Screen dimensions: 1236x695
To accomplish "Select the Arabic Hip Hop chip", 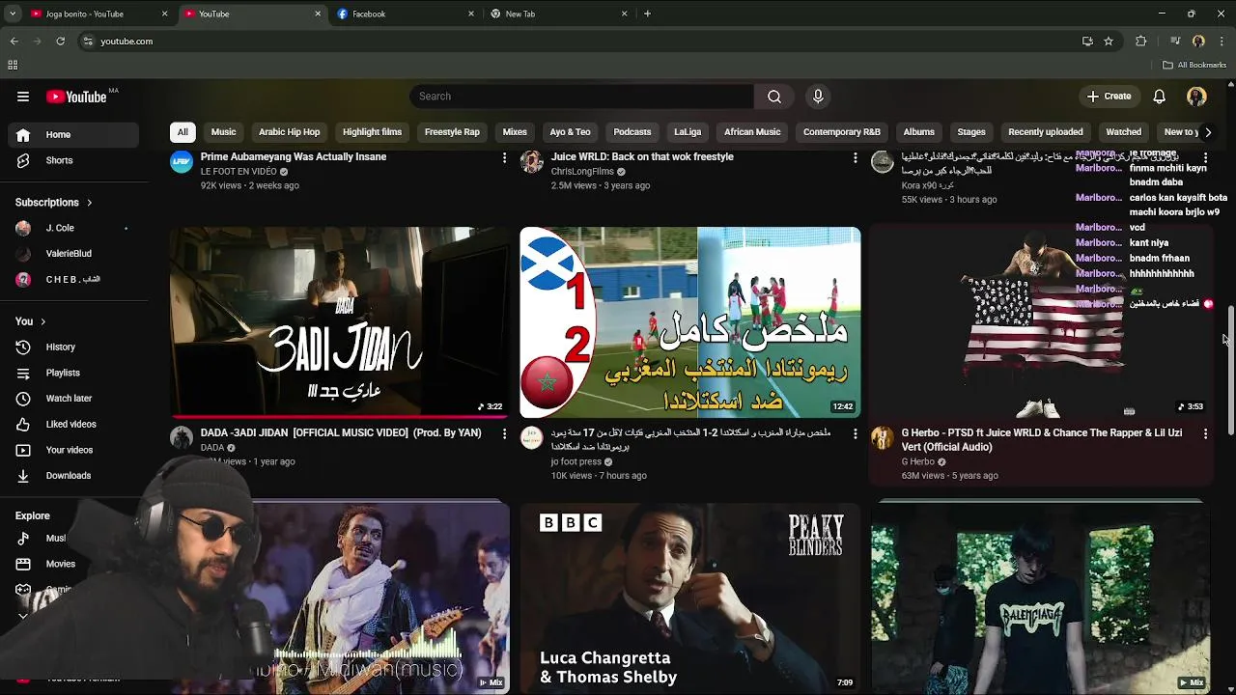I will 289,132.
